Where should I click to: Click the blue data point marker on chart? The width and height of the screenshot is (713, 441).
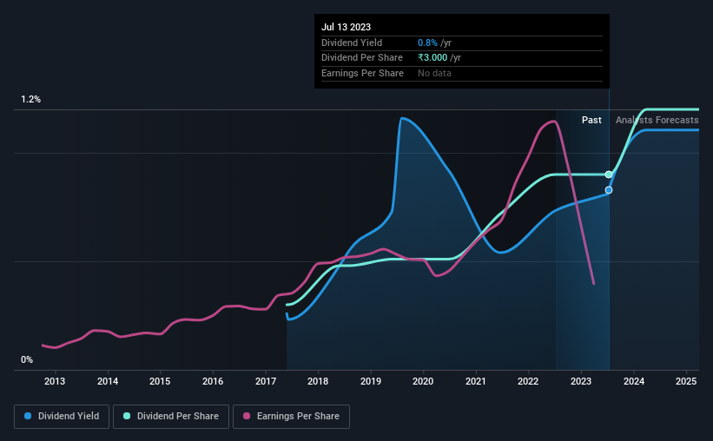pyautogui.click(x=609, y=190)
